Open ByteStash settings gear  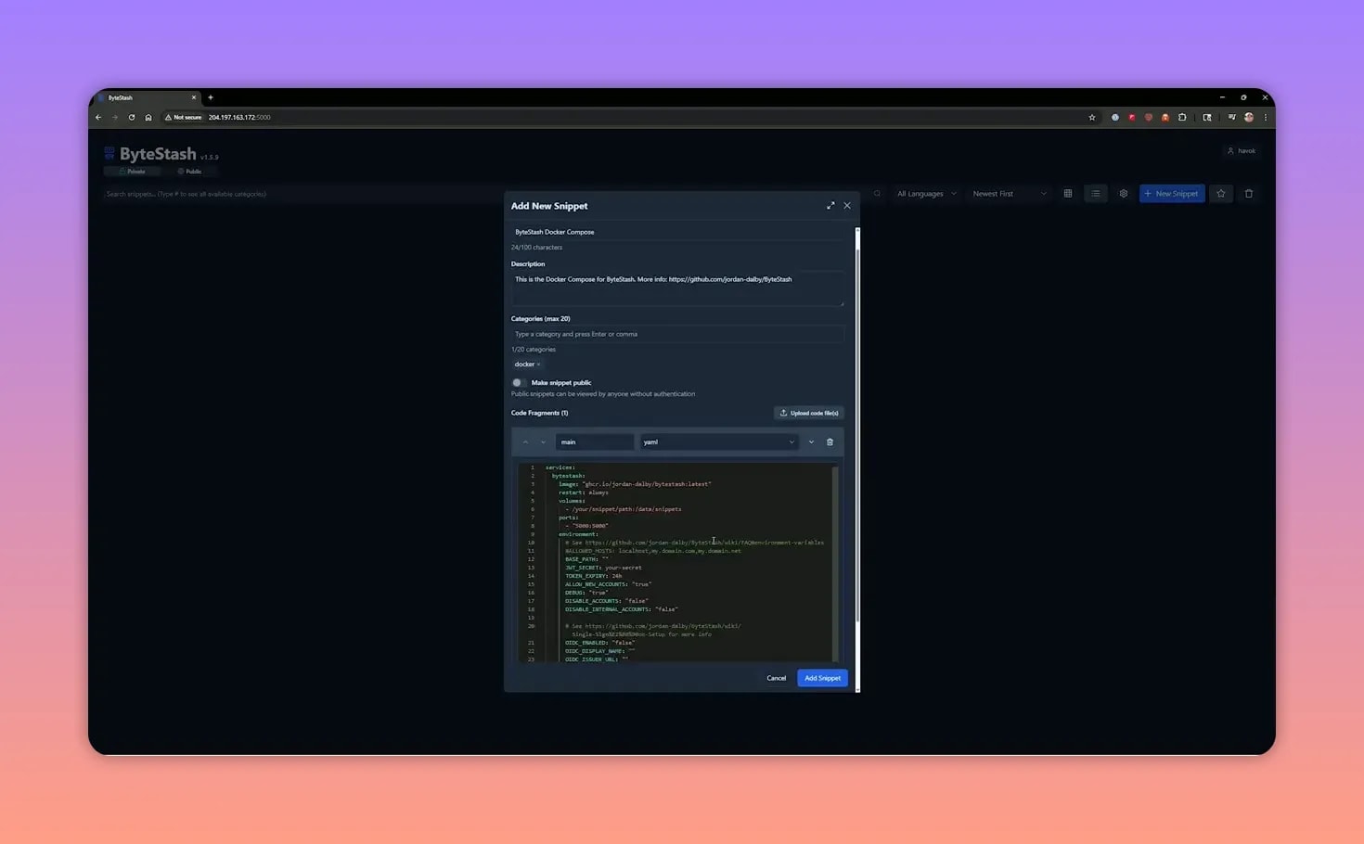1124,194
